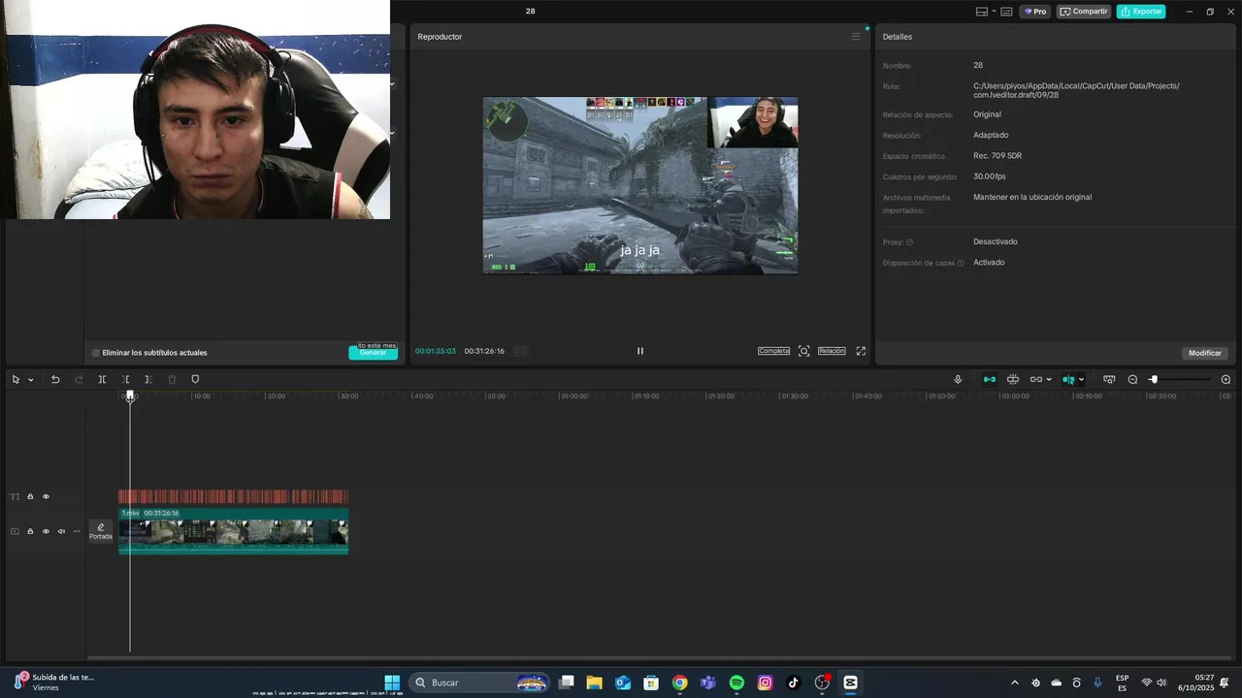Hide the main video track
The height and width of the screenshot is (698, 1242).
point(46,531)
